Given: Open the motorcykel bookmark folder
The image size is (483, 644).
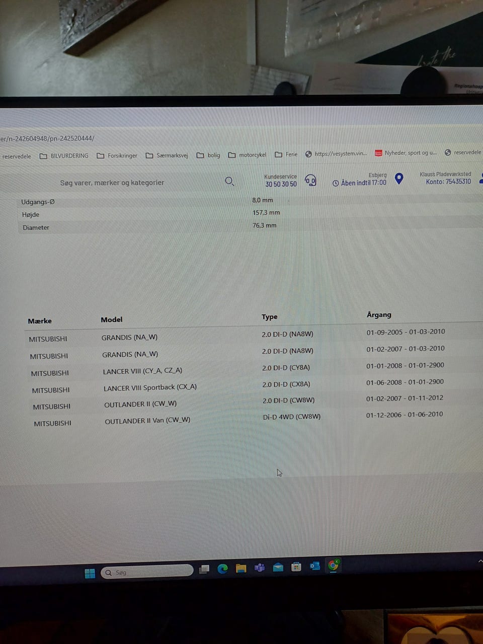Looking at the screenshot, I should tap(247, 155).
